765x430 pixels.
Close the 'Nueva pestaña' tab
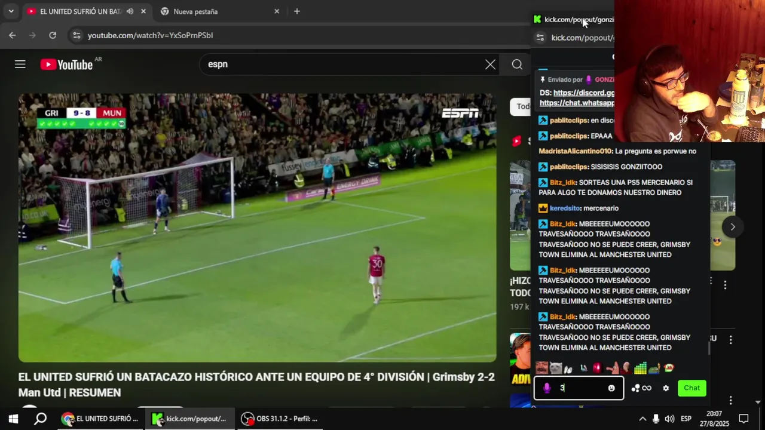(277, 11)
